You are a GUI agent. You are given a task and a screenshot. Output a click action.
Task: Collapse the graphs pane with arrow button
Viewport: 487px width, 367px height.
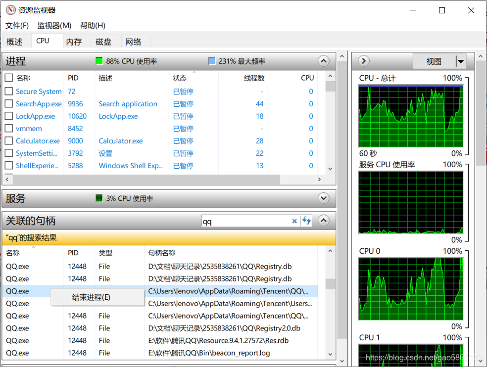(x=364, y=61)
